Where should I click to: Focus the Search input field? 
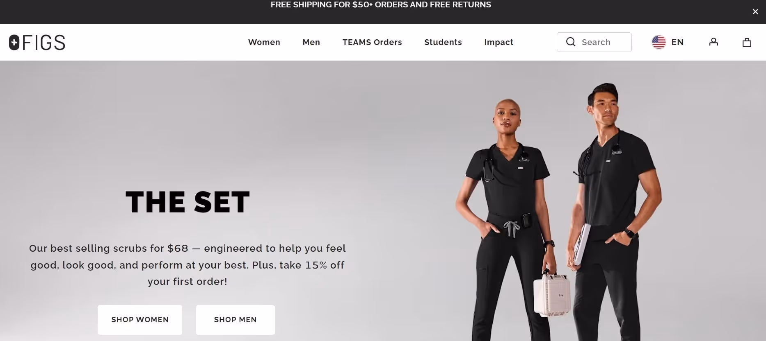tap(594, 42)
